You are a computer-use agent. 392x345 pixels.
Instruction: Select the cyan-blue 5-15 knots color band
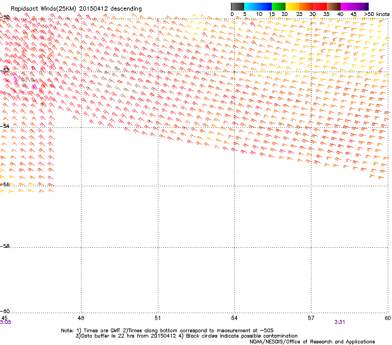tap(258, 6)
